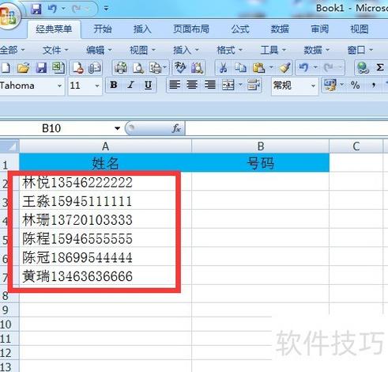388x372 pixels.
Task: Click the hyperlink globe icon
Action: pos(363,68)
